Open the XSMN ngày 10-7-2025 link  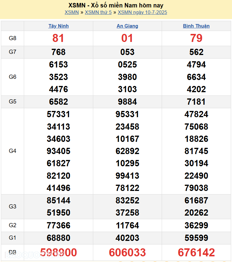pos(142,12)
